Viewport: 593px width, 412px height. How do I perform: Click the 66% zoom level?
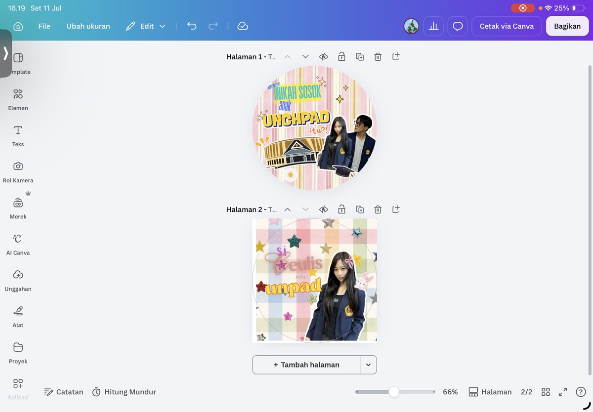pos(450,392)
